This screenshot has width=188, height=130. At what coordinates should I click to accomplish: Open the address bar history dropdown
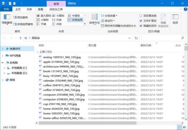point(130,38)
